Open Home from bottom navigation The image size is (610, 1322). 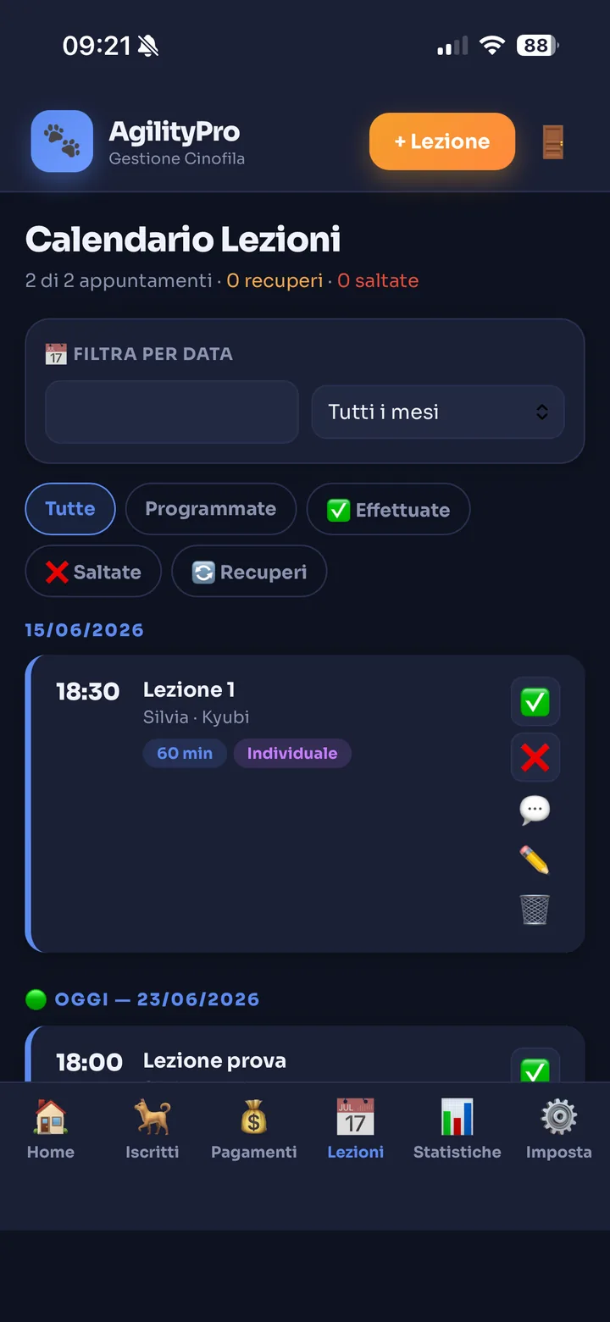click(51, 1130)
